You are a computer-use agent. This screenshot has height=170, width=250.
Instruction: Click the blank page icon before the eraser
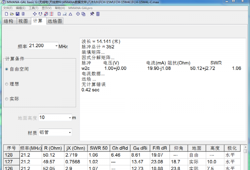(x=59, y=14)
